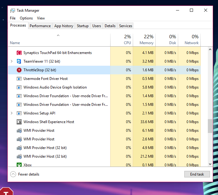Sort by the CPU column header
Image resolution: width=218 pixels, height=195 pixels.
coord(122,40)
